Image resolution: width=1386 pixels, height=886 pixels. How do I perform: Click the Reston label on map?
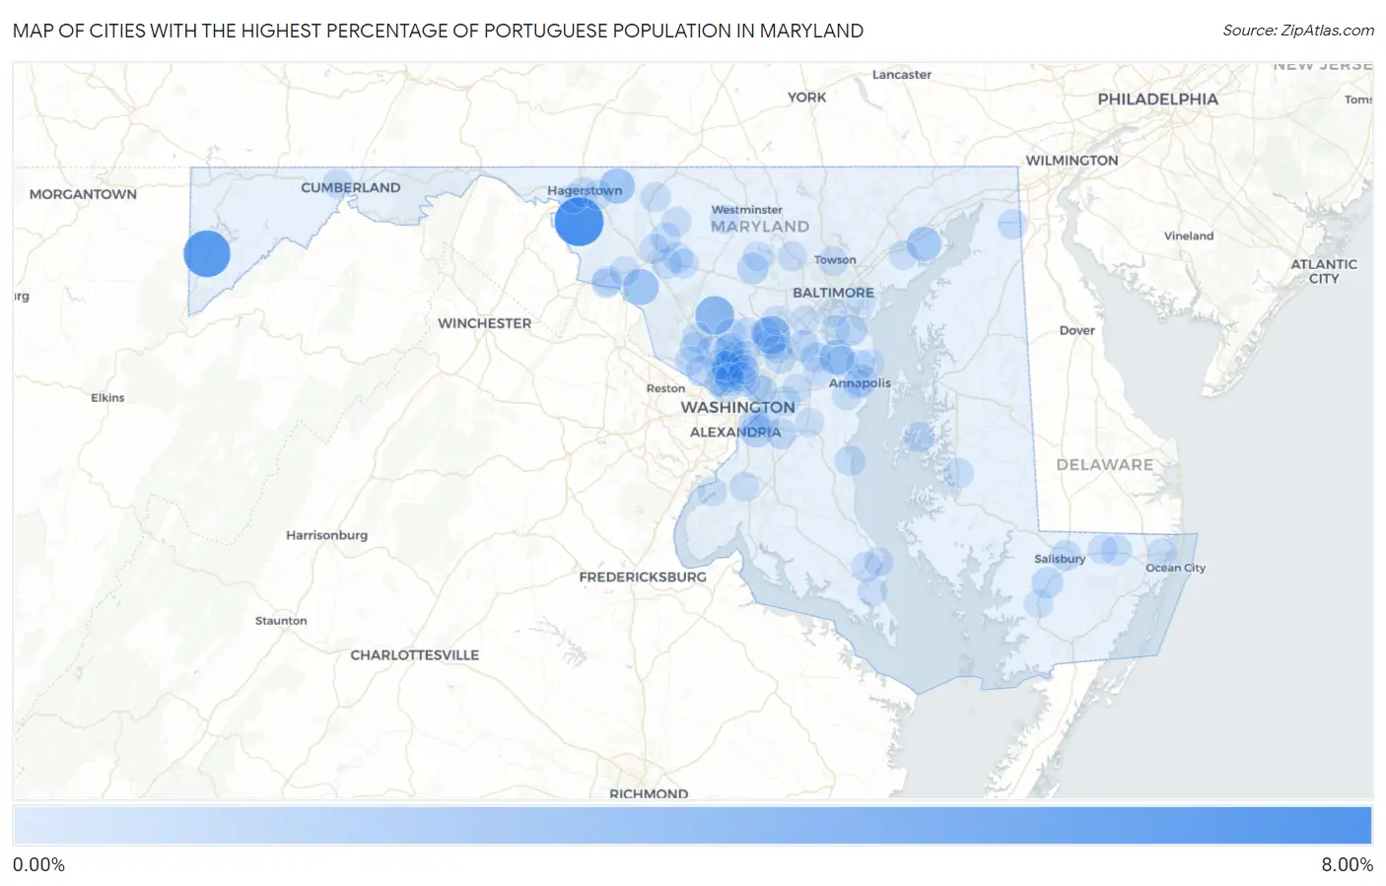click(665, 388)
